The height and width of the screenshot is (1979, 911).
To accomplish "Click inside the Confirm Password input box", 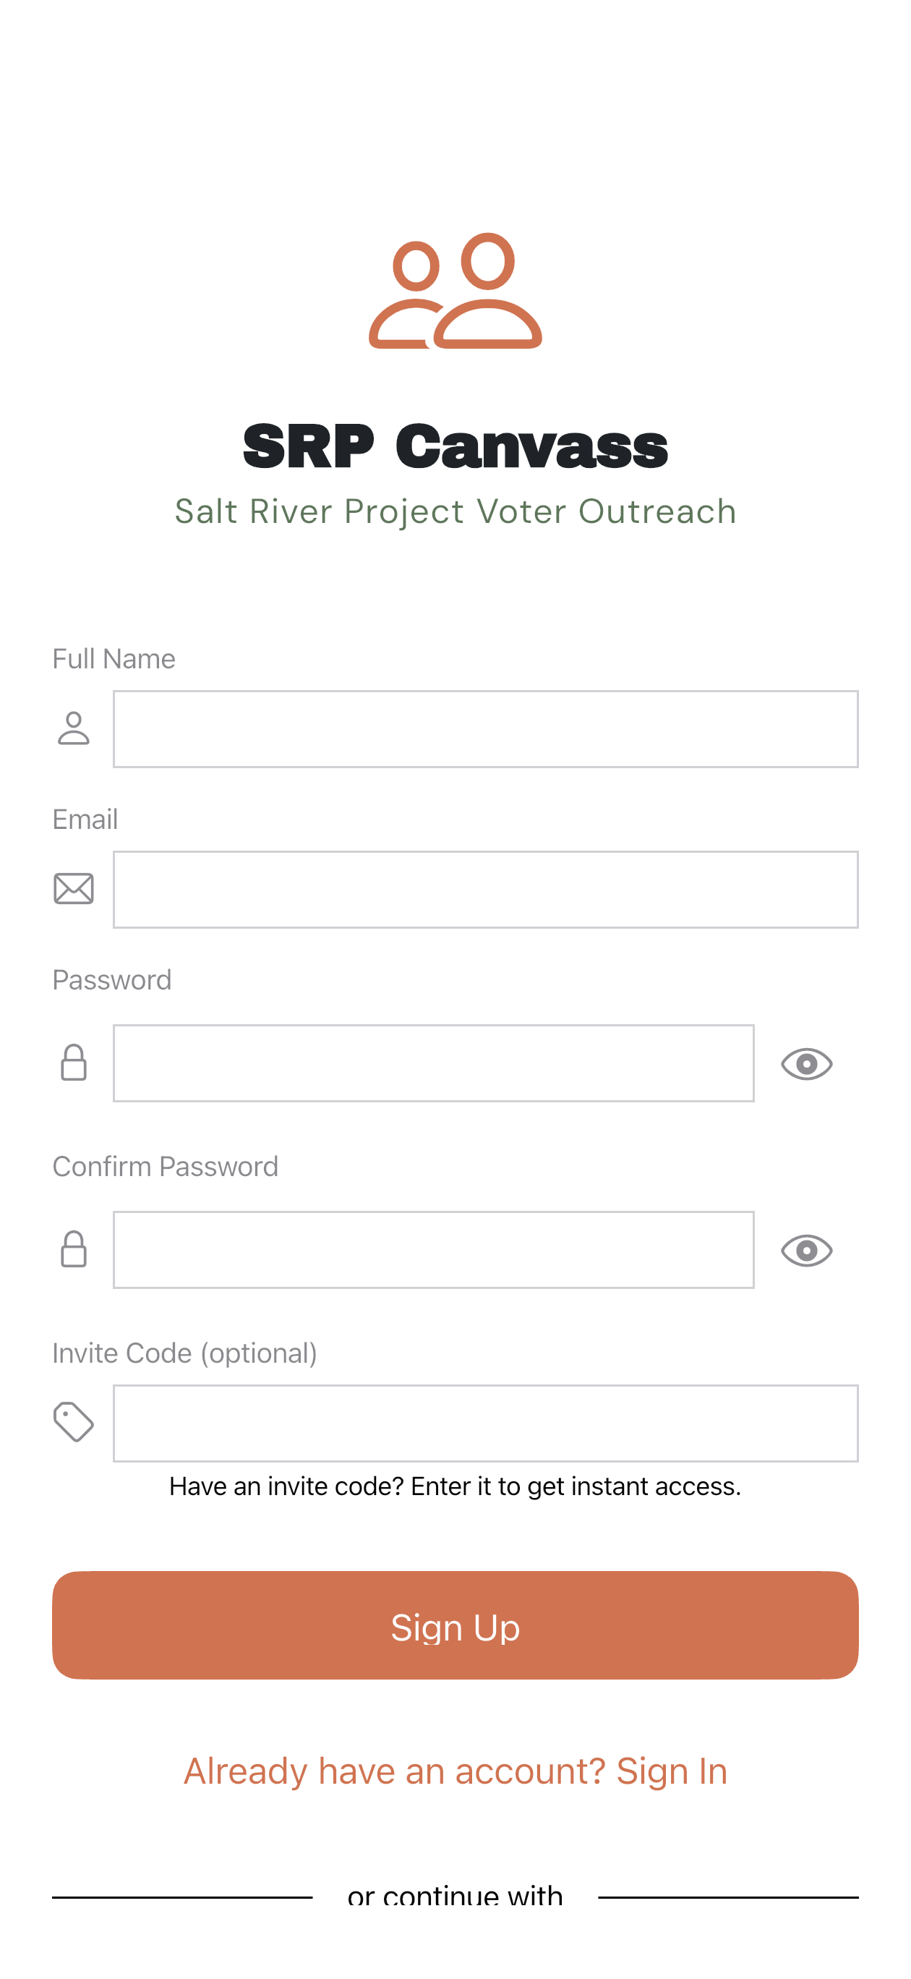I will click(434, 1250).
